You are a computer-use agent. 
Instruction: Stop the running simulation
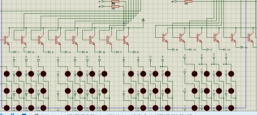coord(24,114)
